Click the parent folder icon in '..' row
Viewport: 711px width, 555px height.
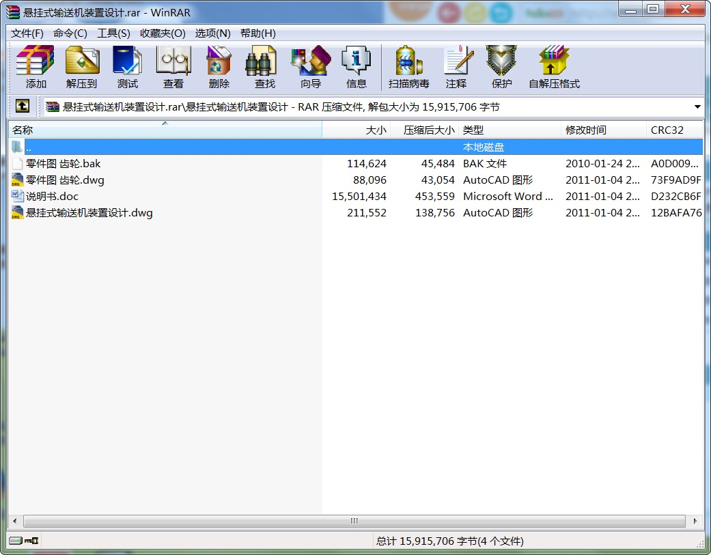(x=17, y=147)
